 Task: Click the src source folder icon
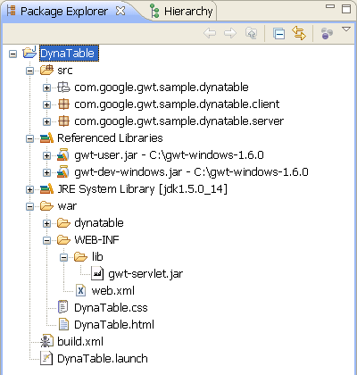[x=46, y=70]
